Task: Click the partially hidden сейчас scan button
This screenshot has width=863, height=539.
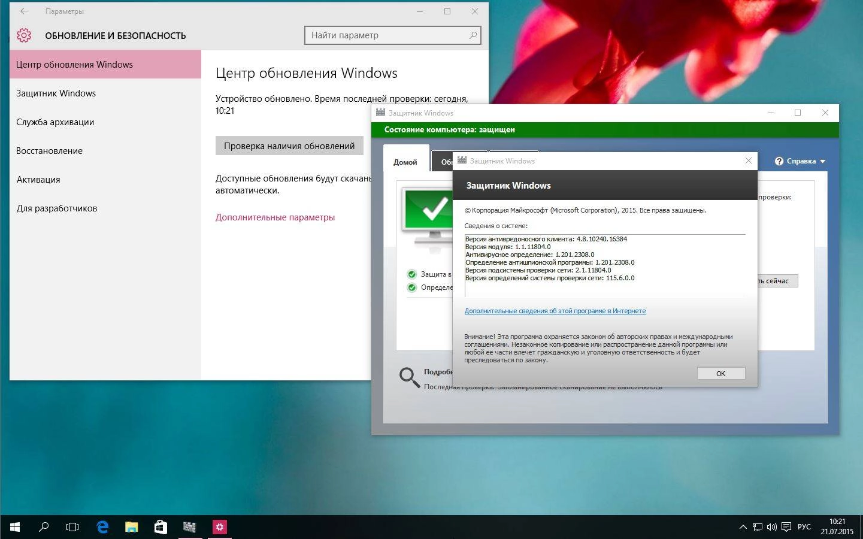Action: tap(777, 281)
